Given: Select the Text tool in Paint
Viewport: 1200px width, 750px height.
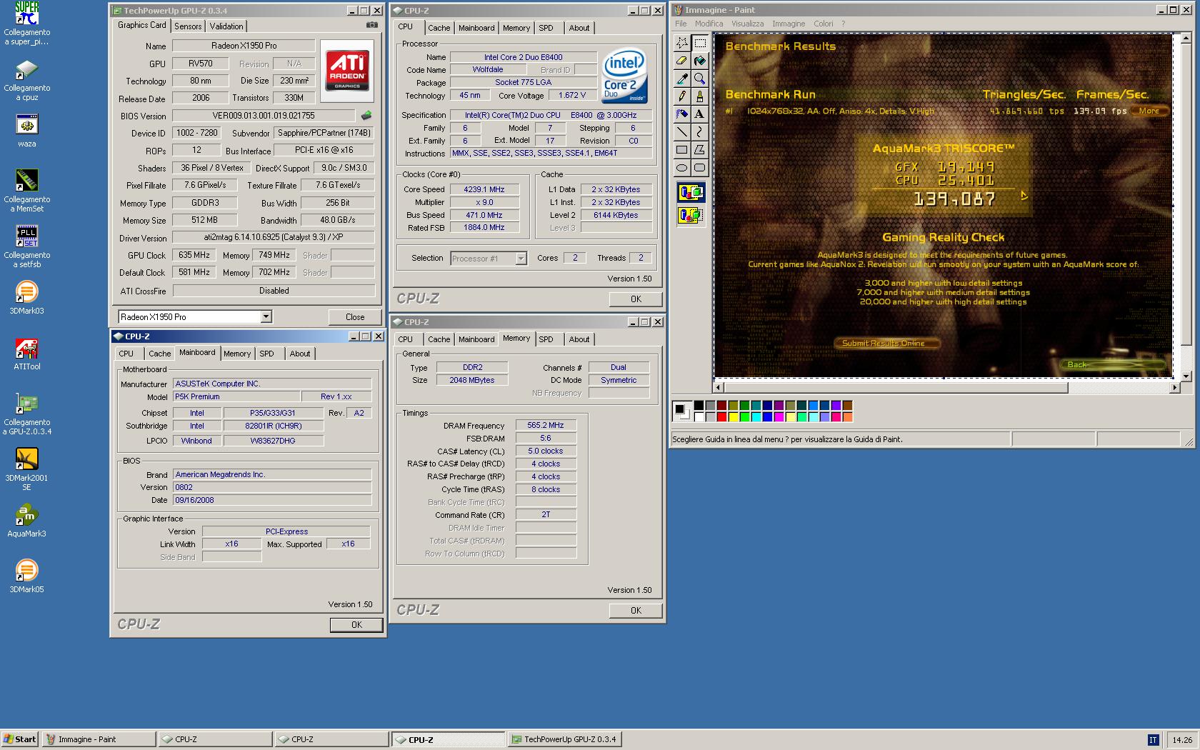Looking at the screenshot, I should [x=699, y=114].
